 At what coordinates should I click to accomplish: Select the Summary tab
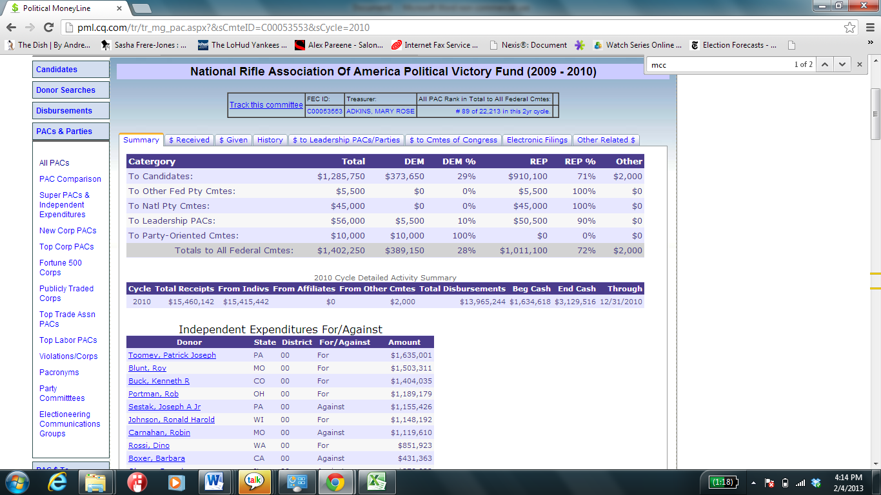click(x=141, y=140)
